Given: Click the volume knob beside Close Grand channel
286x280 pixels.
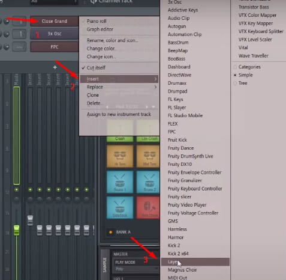Looking at the screenshot, I should tap(7, 21).
